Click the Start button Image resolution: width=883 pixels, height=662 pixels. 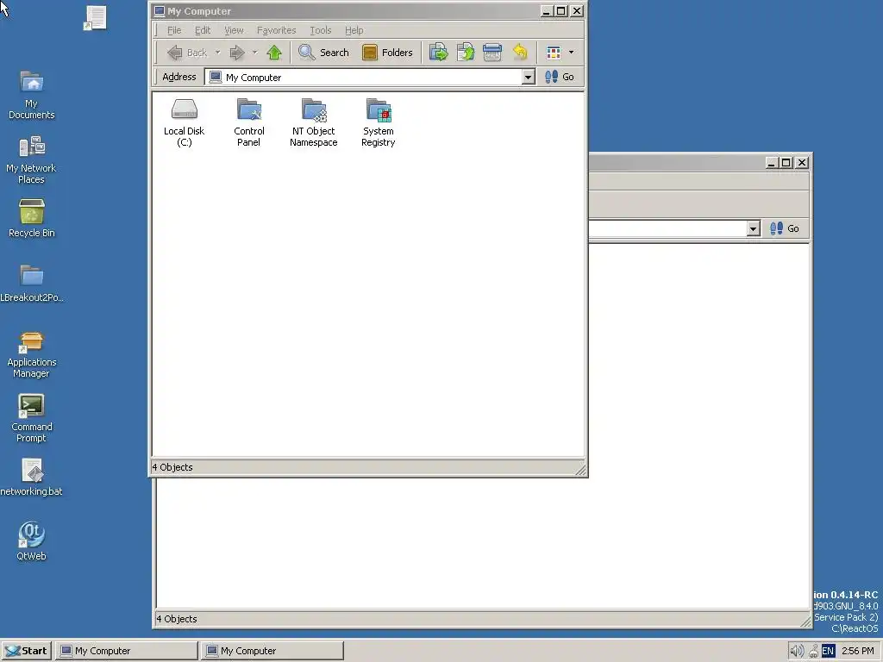(x=27, y=651)
